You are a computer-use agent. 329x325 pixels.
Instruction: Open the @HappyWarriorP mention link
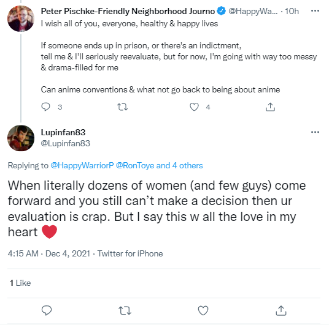click(x=82, y=165)
